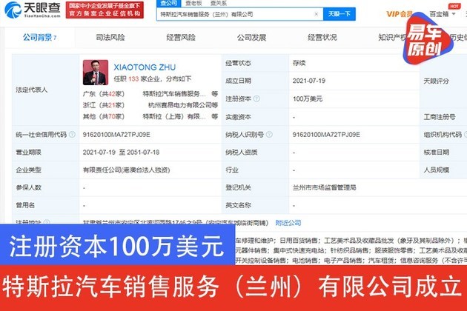The image size is (467, 311).
Task: Click the 其他(共70家) region entry
Action: (104, 117)
